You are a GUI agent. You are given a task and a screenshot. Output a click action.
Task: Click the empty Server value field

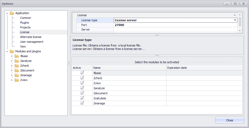click(x=175, y=29)
